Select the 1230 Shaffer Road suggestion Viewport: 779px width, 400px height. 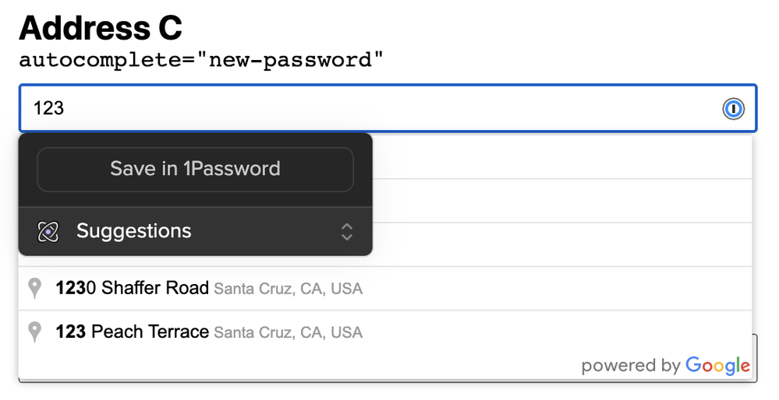pos(133,289)
